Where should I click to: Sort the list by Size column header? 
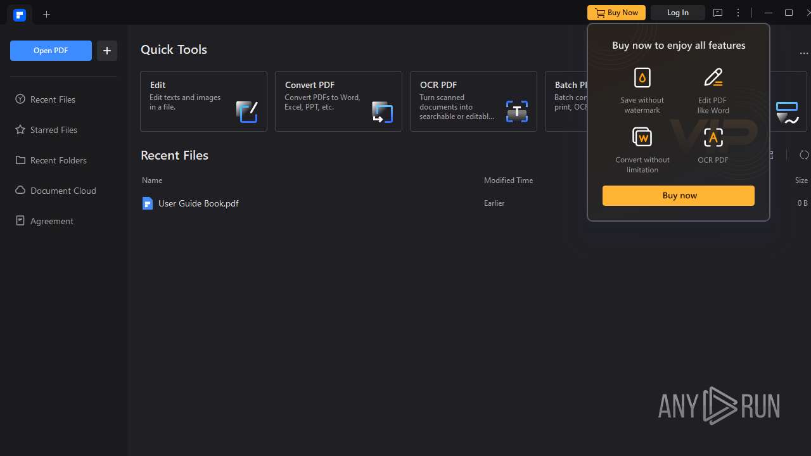[801, 180]
